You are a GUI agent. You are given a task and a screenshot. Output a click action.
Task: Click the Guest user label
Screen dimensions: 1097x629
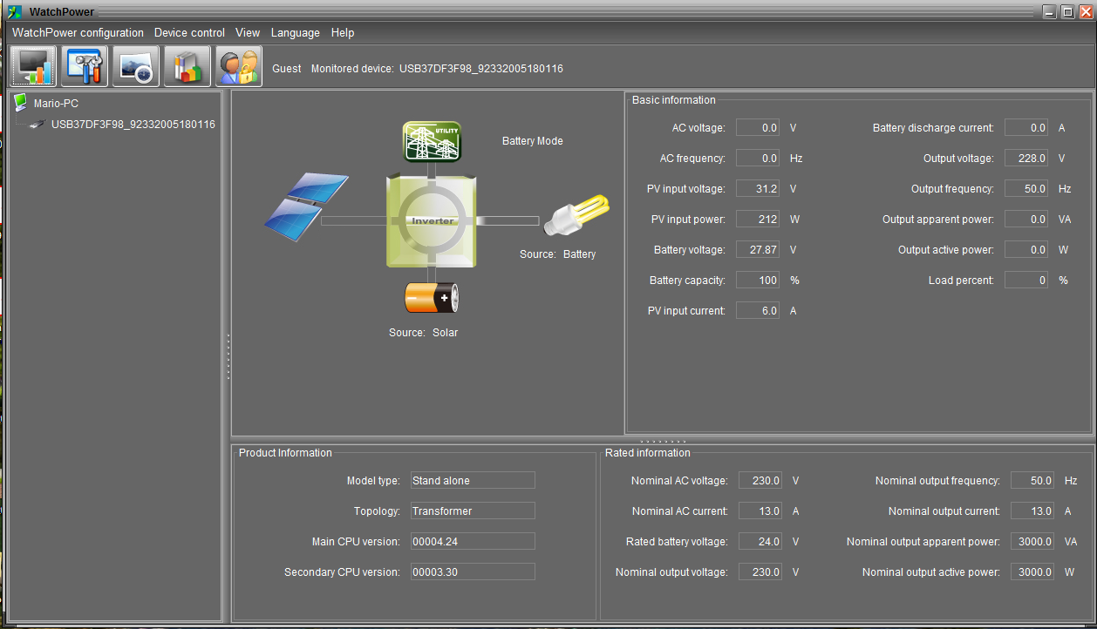pos(287,68)
